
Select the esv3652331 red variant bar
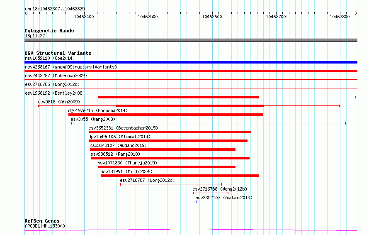tap(170, 132)
